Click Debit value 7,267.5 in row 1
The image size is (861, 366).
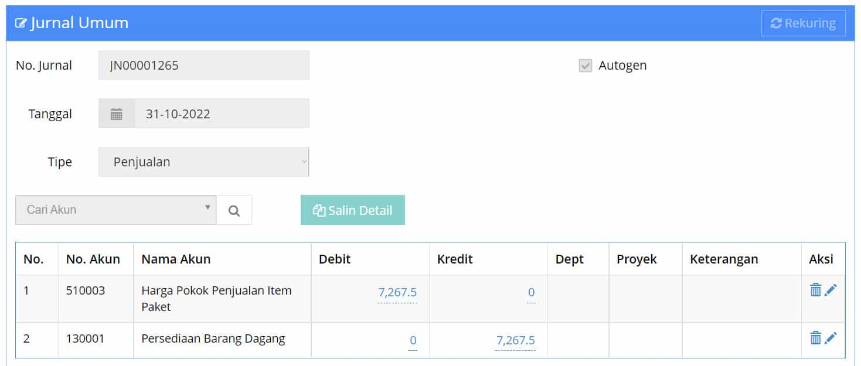[x=397, y=292]
